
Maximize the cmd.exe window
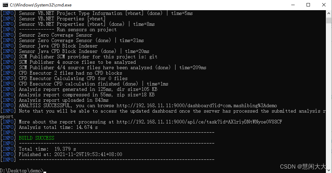[x=308, y=5]
